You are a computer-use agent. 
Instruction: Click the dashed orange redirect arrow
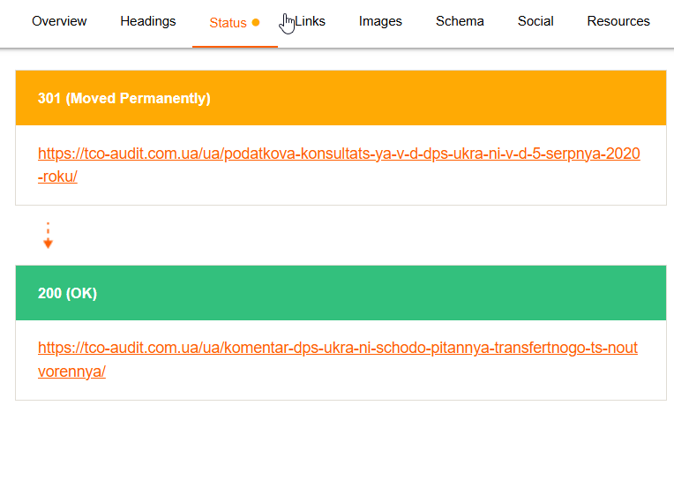(48, 236)
